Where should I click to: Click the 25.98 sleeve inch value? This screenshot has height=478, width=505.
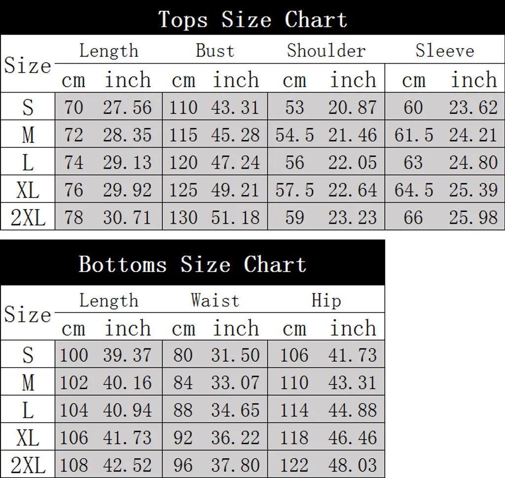[473, 217]
